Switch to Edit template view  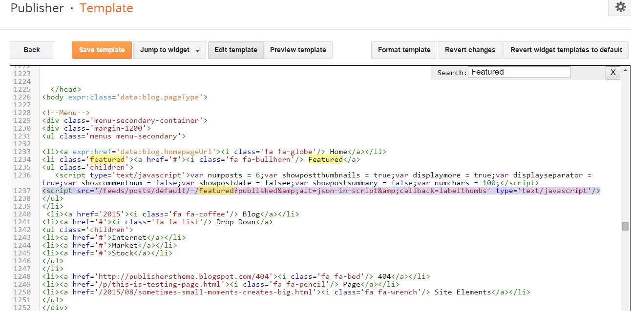tap(235, 50)
